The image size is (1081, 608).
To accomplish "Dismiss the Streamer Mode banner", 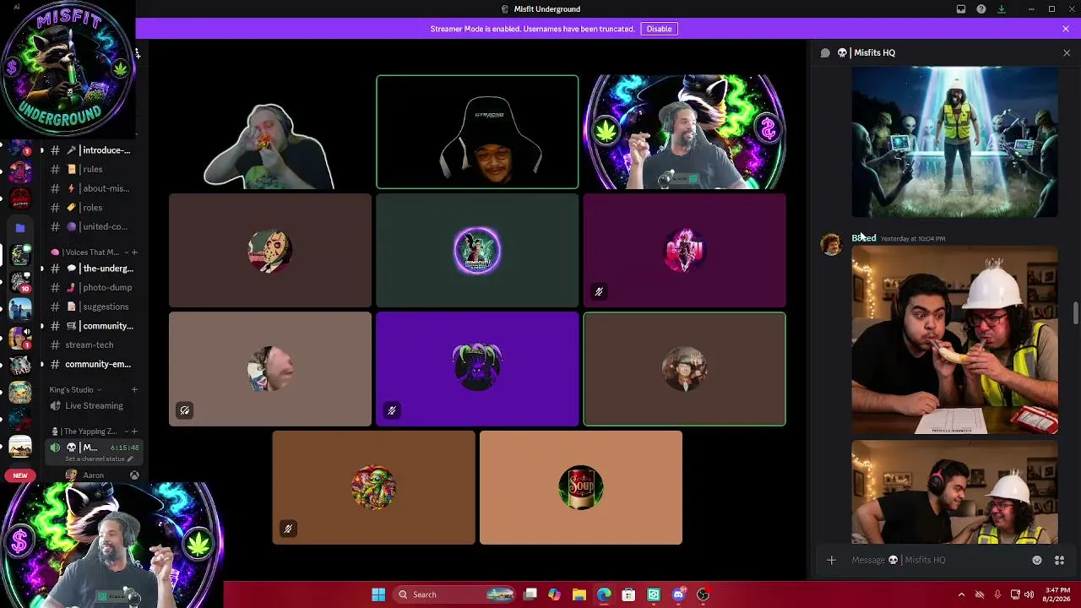I will 1066,29.
